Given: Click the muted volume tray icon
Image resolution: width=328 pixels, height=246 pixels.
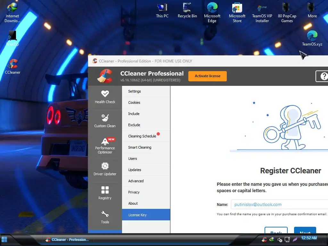Looking at the screenshot, I should [280, 240].
